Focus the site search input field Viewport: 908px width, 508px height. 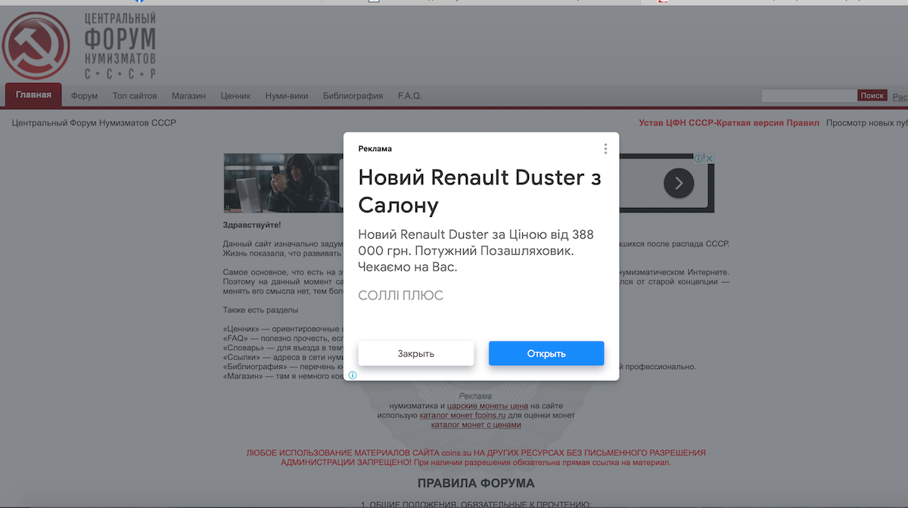(809, 96)
